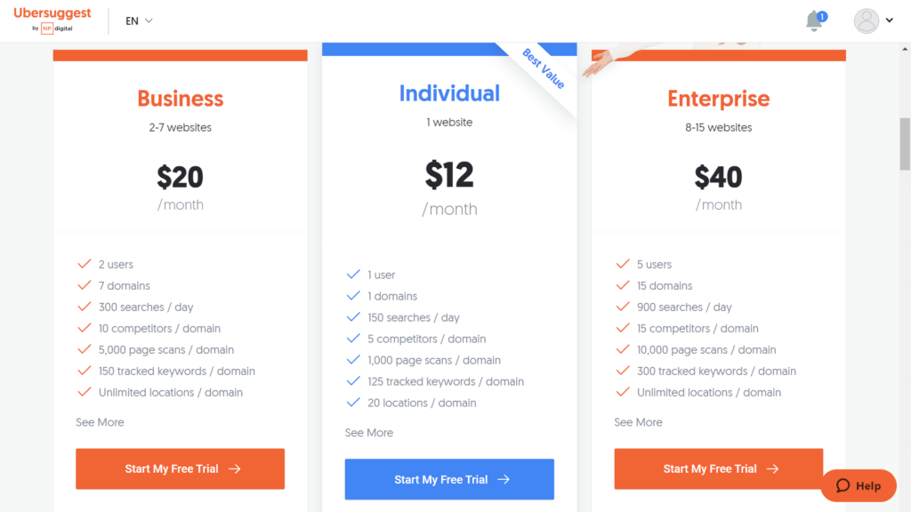Open the Help chat bubble
Image resolution: width=911 pixels, height=512 pixels.
pos(859,486)
